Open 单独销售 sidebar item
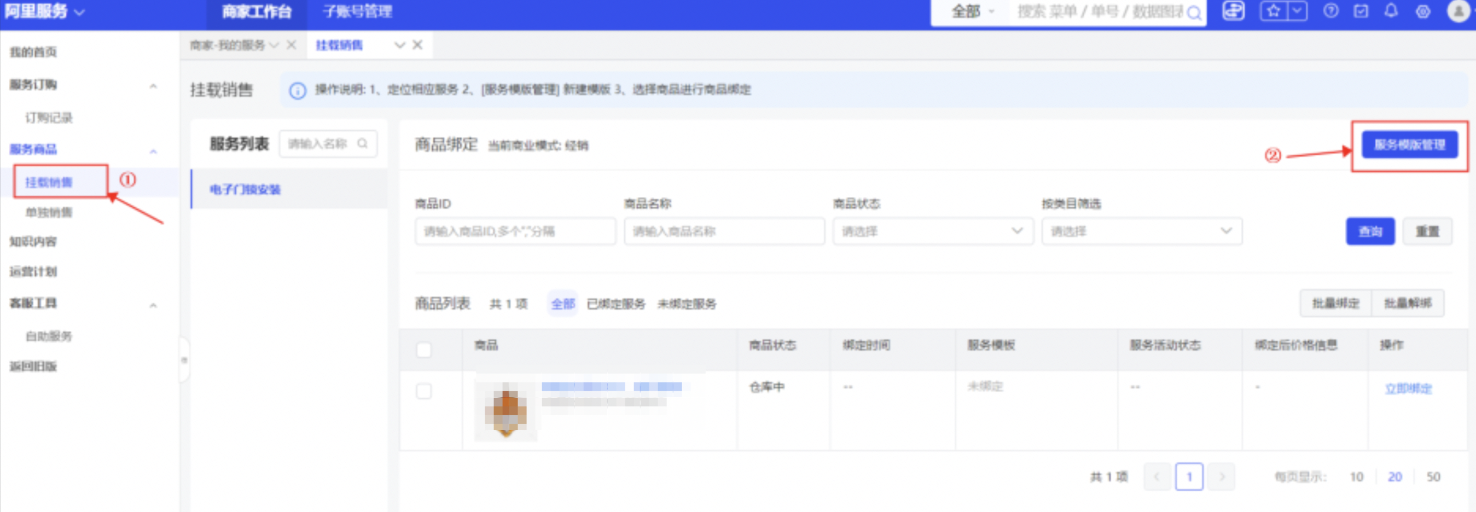This screenshot has width=1476, height=512. pyautogui.click(x=49, y=212)
